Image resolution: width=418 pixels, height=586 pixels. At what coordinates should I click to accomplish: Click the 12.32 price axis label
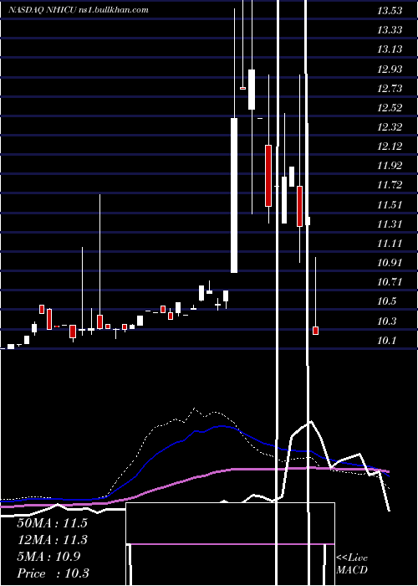pos(390,127)
